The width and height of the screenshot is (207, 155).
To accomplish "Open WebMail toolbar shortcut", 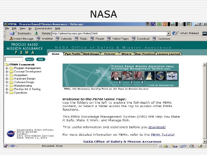I will click(x=45, y=39).
